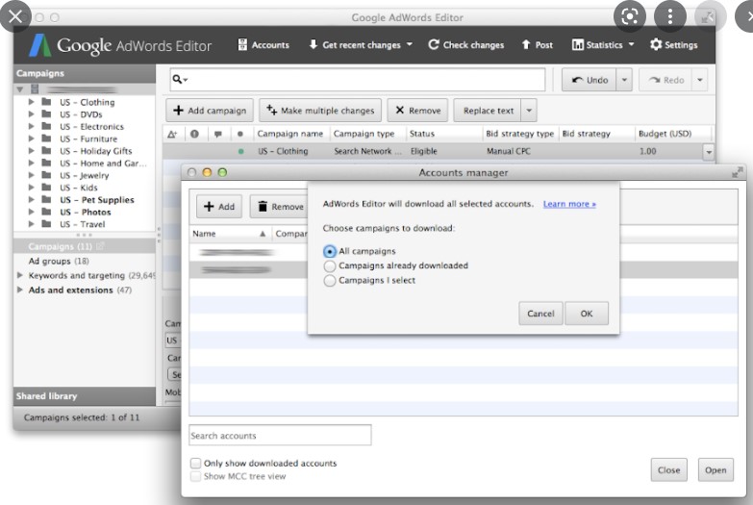This screenshot has height=505, width=753.
Task: Open the Replace text dropdown arrow
Action: [529, 111]
